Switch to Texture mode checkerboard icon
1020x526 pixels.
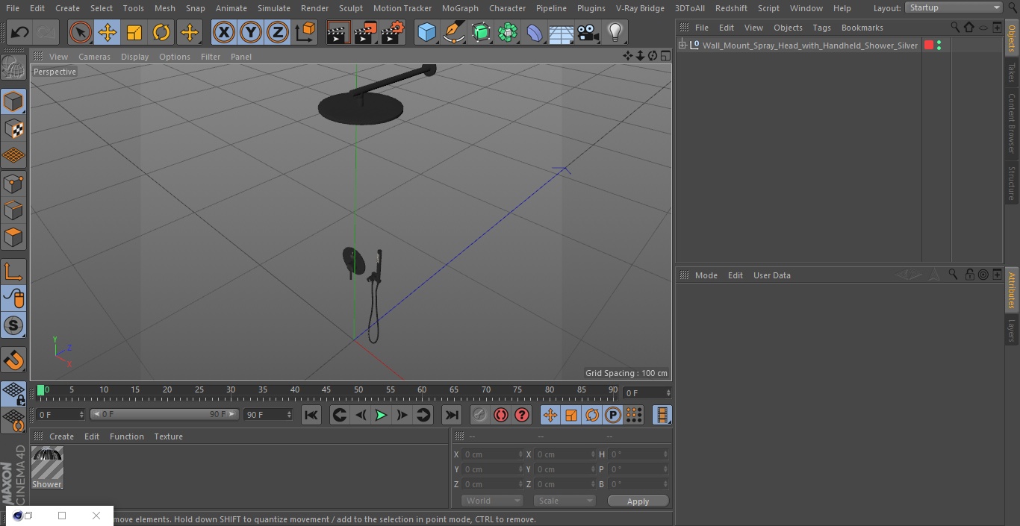coord(13,128)
